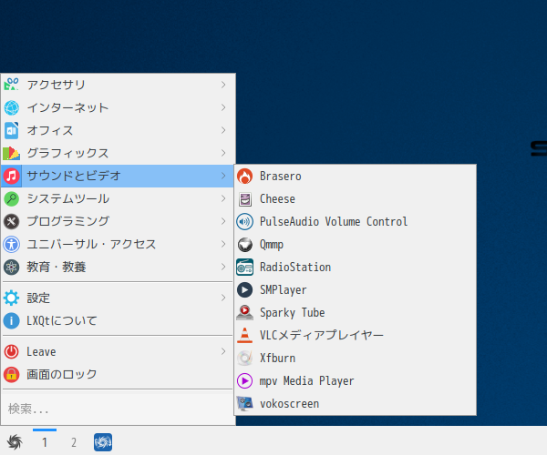Expand the サウンドとビデオ submenu arrow
The width and height of the screenshot is (547, 455).
[223, 176]
